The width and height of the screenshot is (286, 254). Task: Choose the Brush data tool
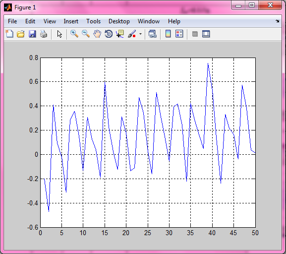pos(132,34)
